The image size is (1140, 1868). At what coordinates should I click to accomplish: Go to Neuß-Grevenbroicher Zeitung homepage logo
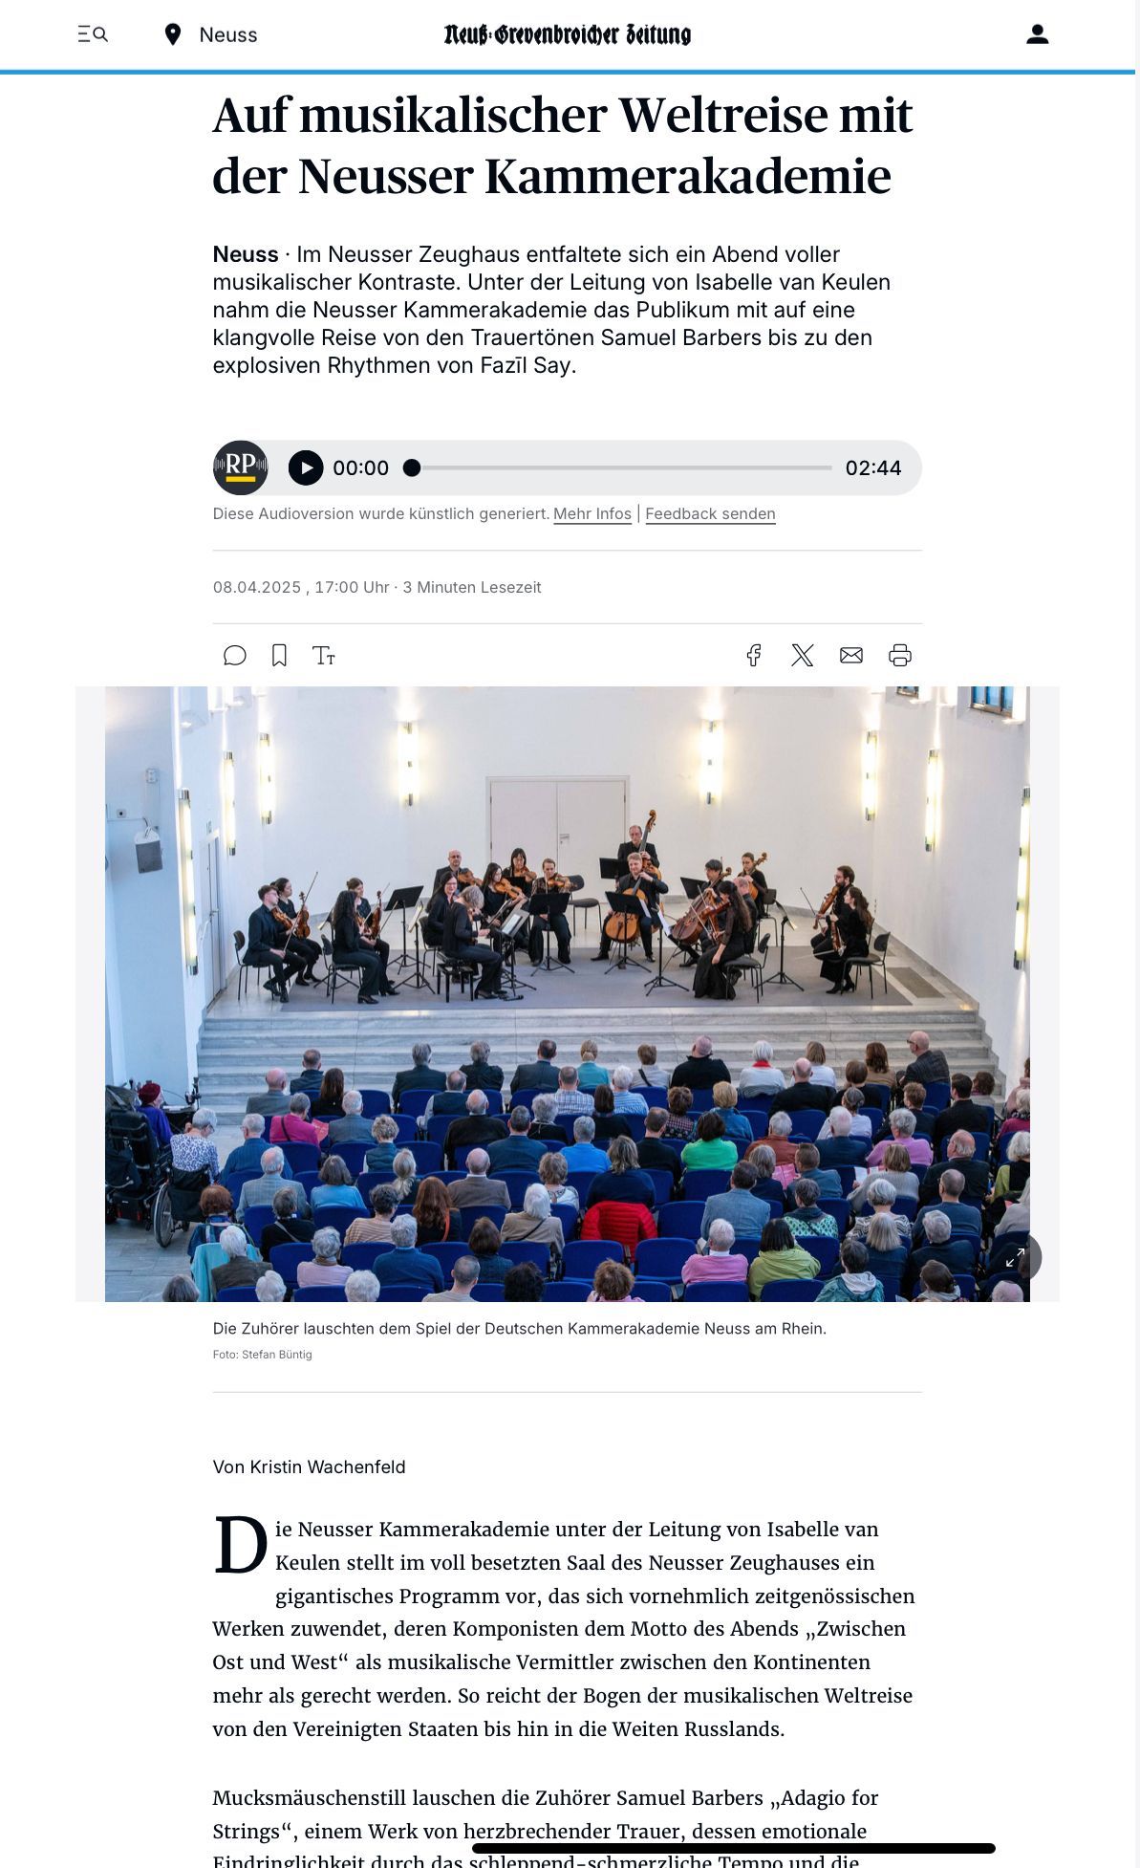click(x=568, y=35)
